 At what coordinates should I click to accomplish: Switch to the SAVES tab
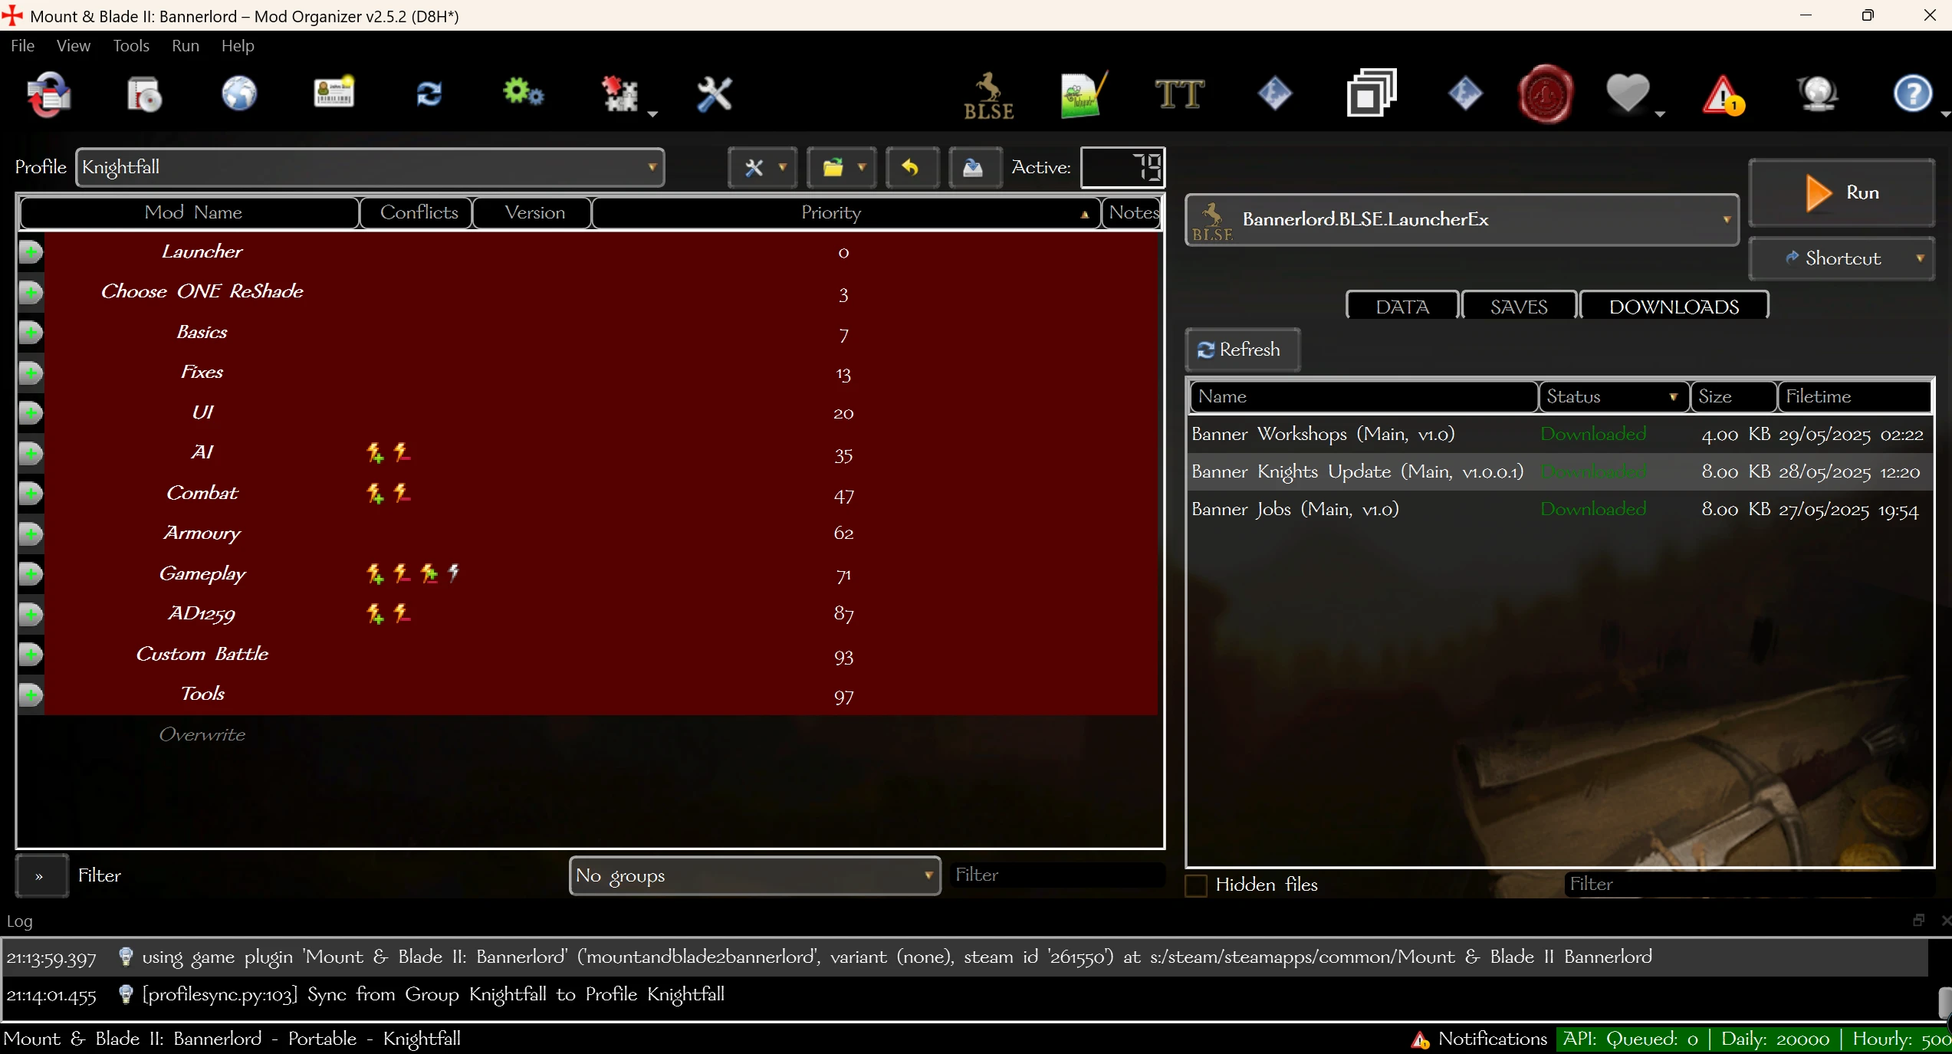tap(1519, 307)
